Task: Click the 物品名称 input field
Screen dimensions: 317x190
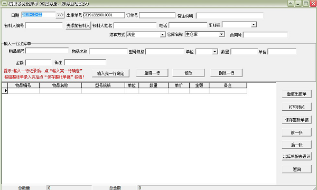Action: (x=108, y=52)
